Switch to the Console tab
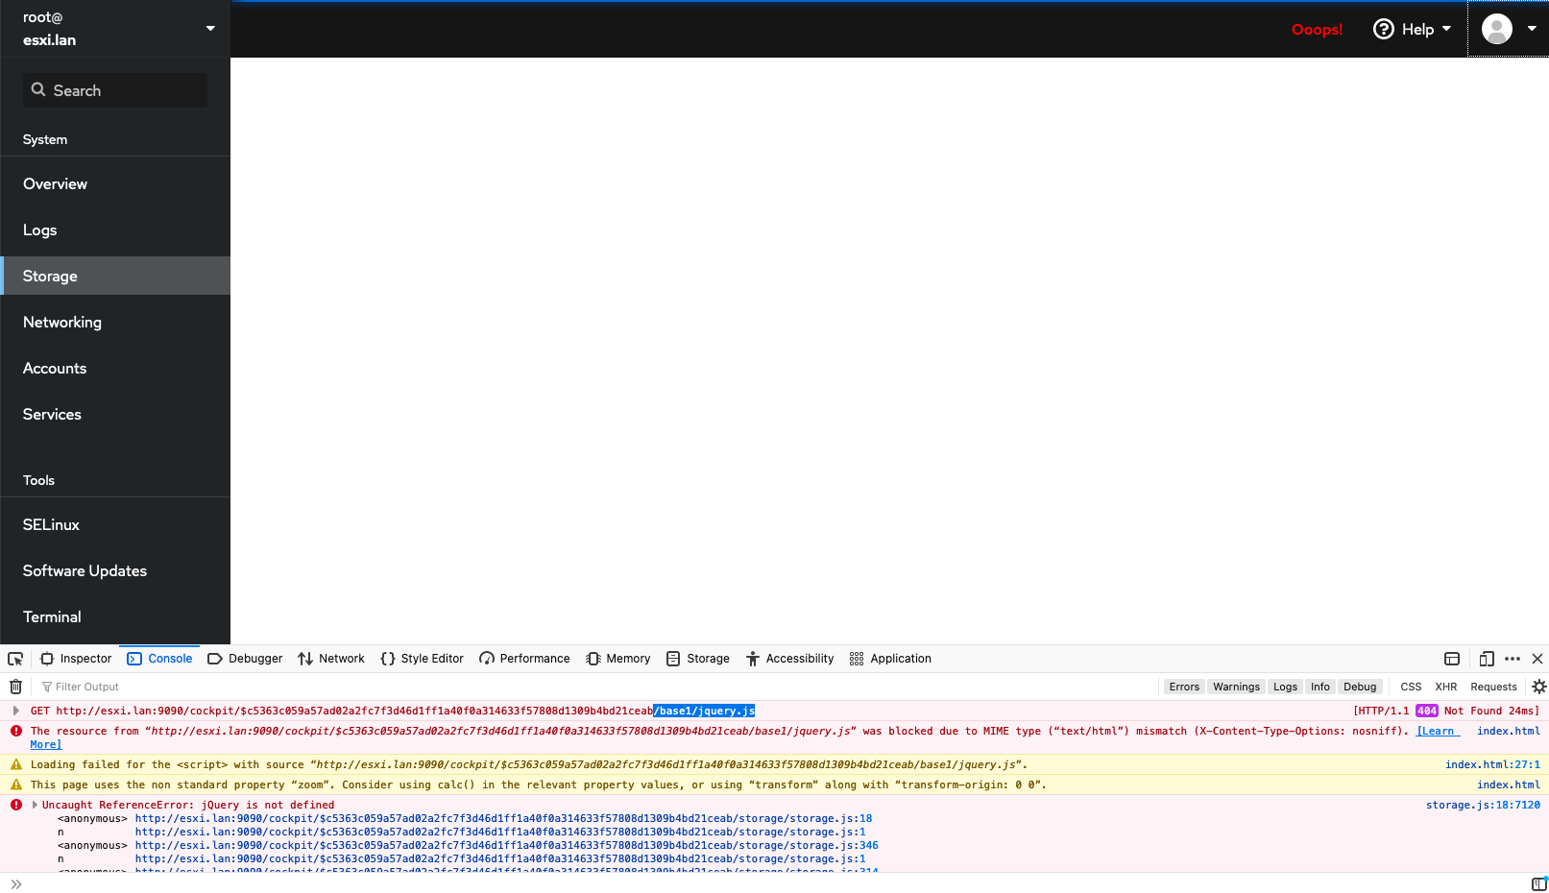 click(159, 659)
